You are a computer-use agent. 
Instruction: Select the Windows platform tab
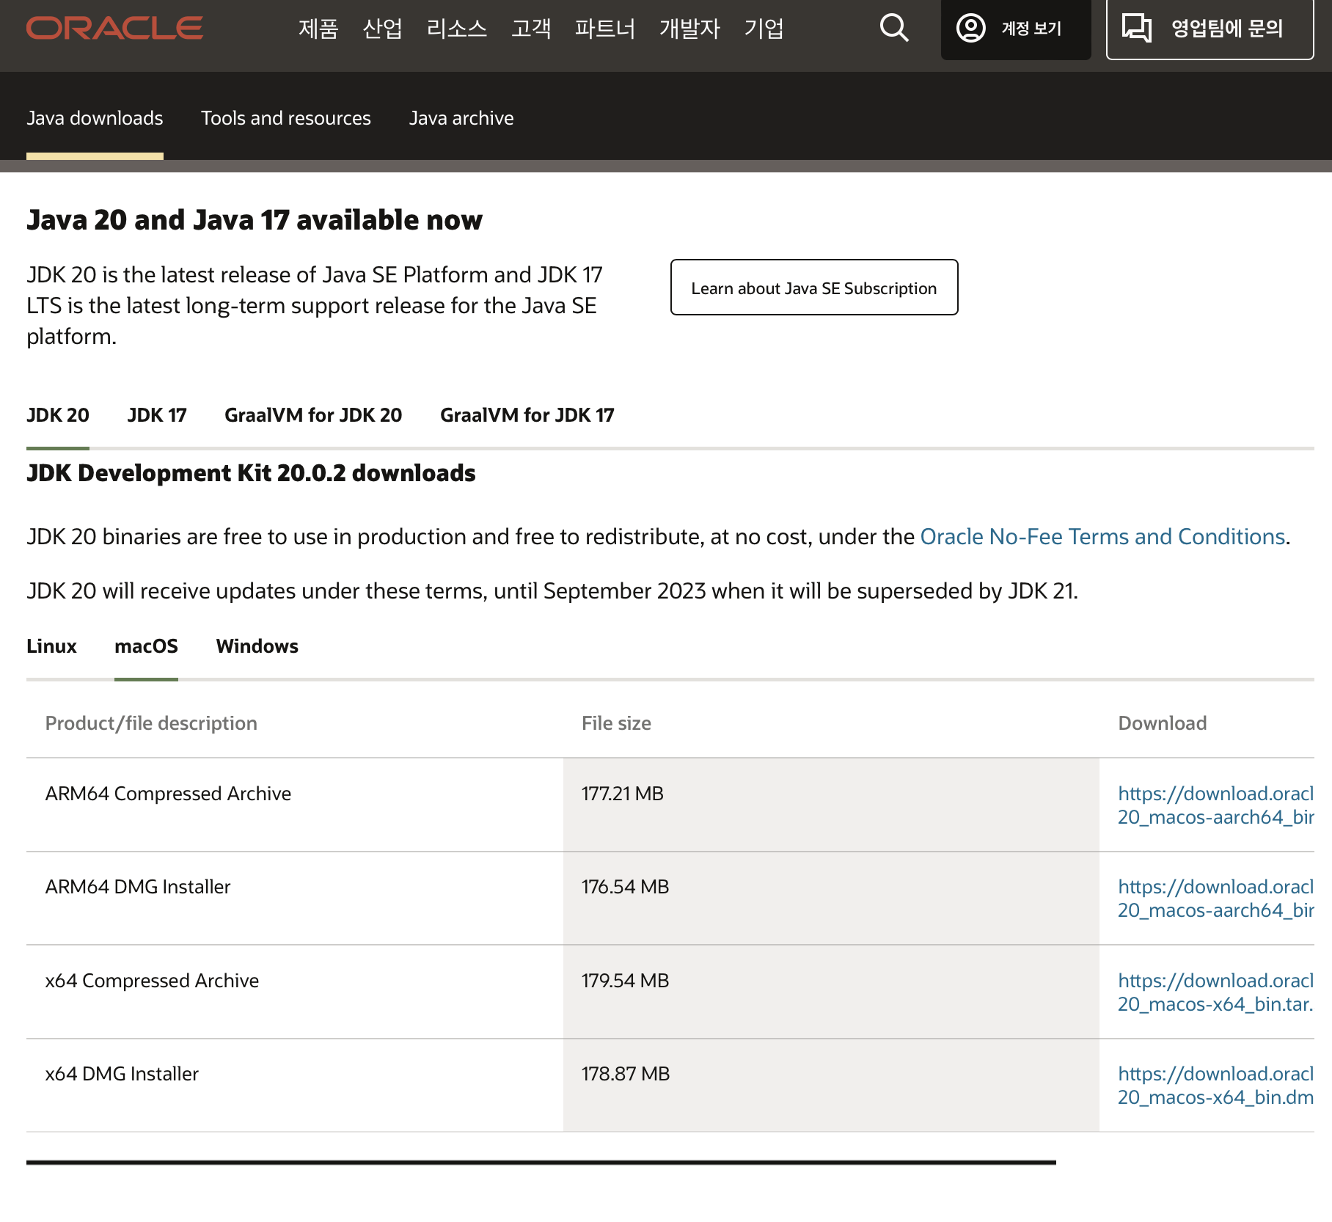coord(257,646)
